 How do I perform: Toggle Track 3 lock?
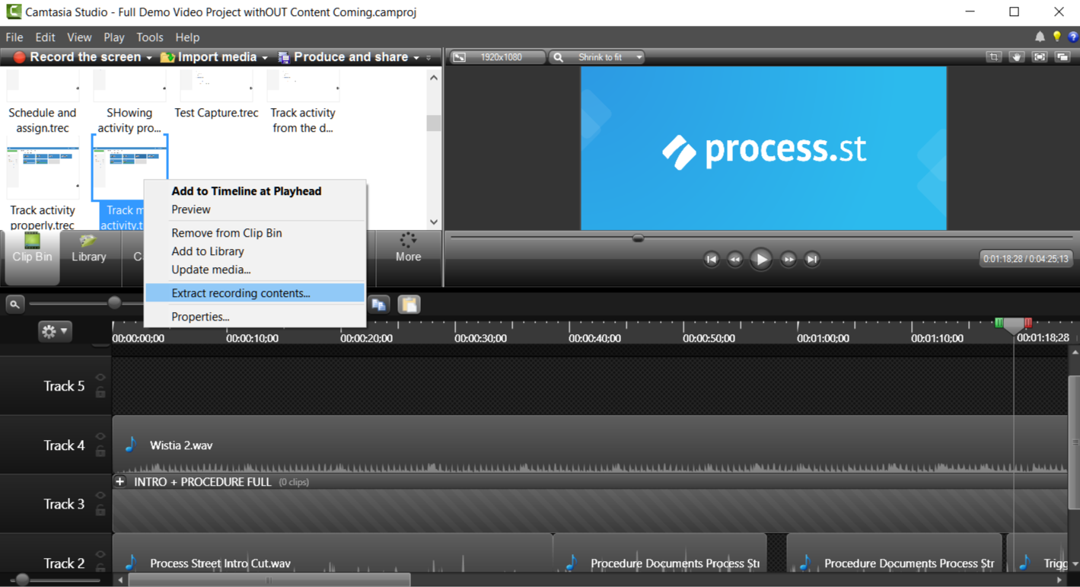(x=100, y=511)
